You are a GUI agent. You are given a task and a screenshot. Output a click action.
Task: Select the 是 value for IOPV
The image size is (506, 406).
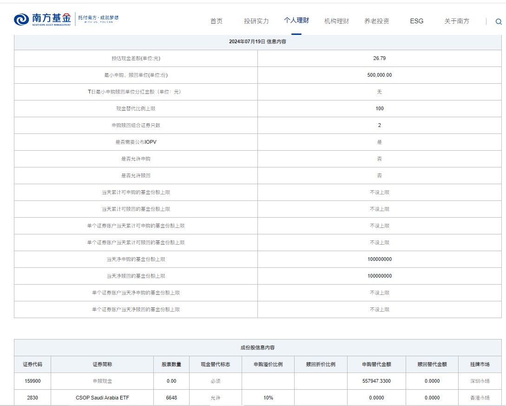(380, 142)
